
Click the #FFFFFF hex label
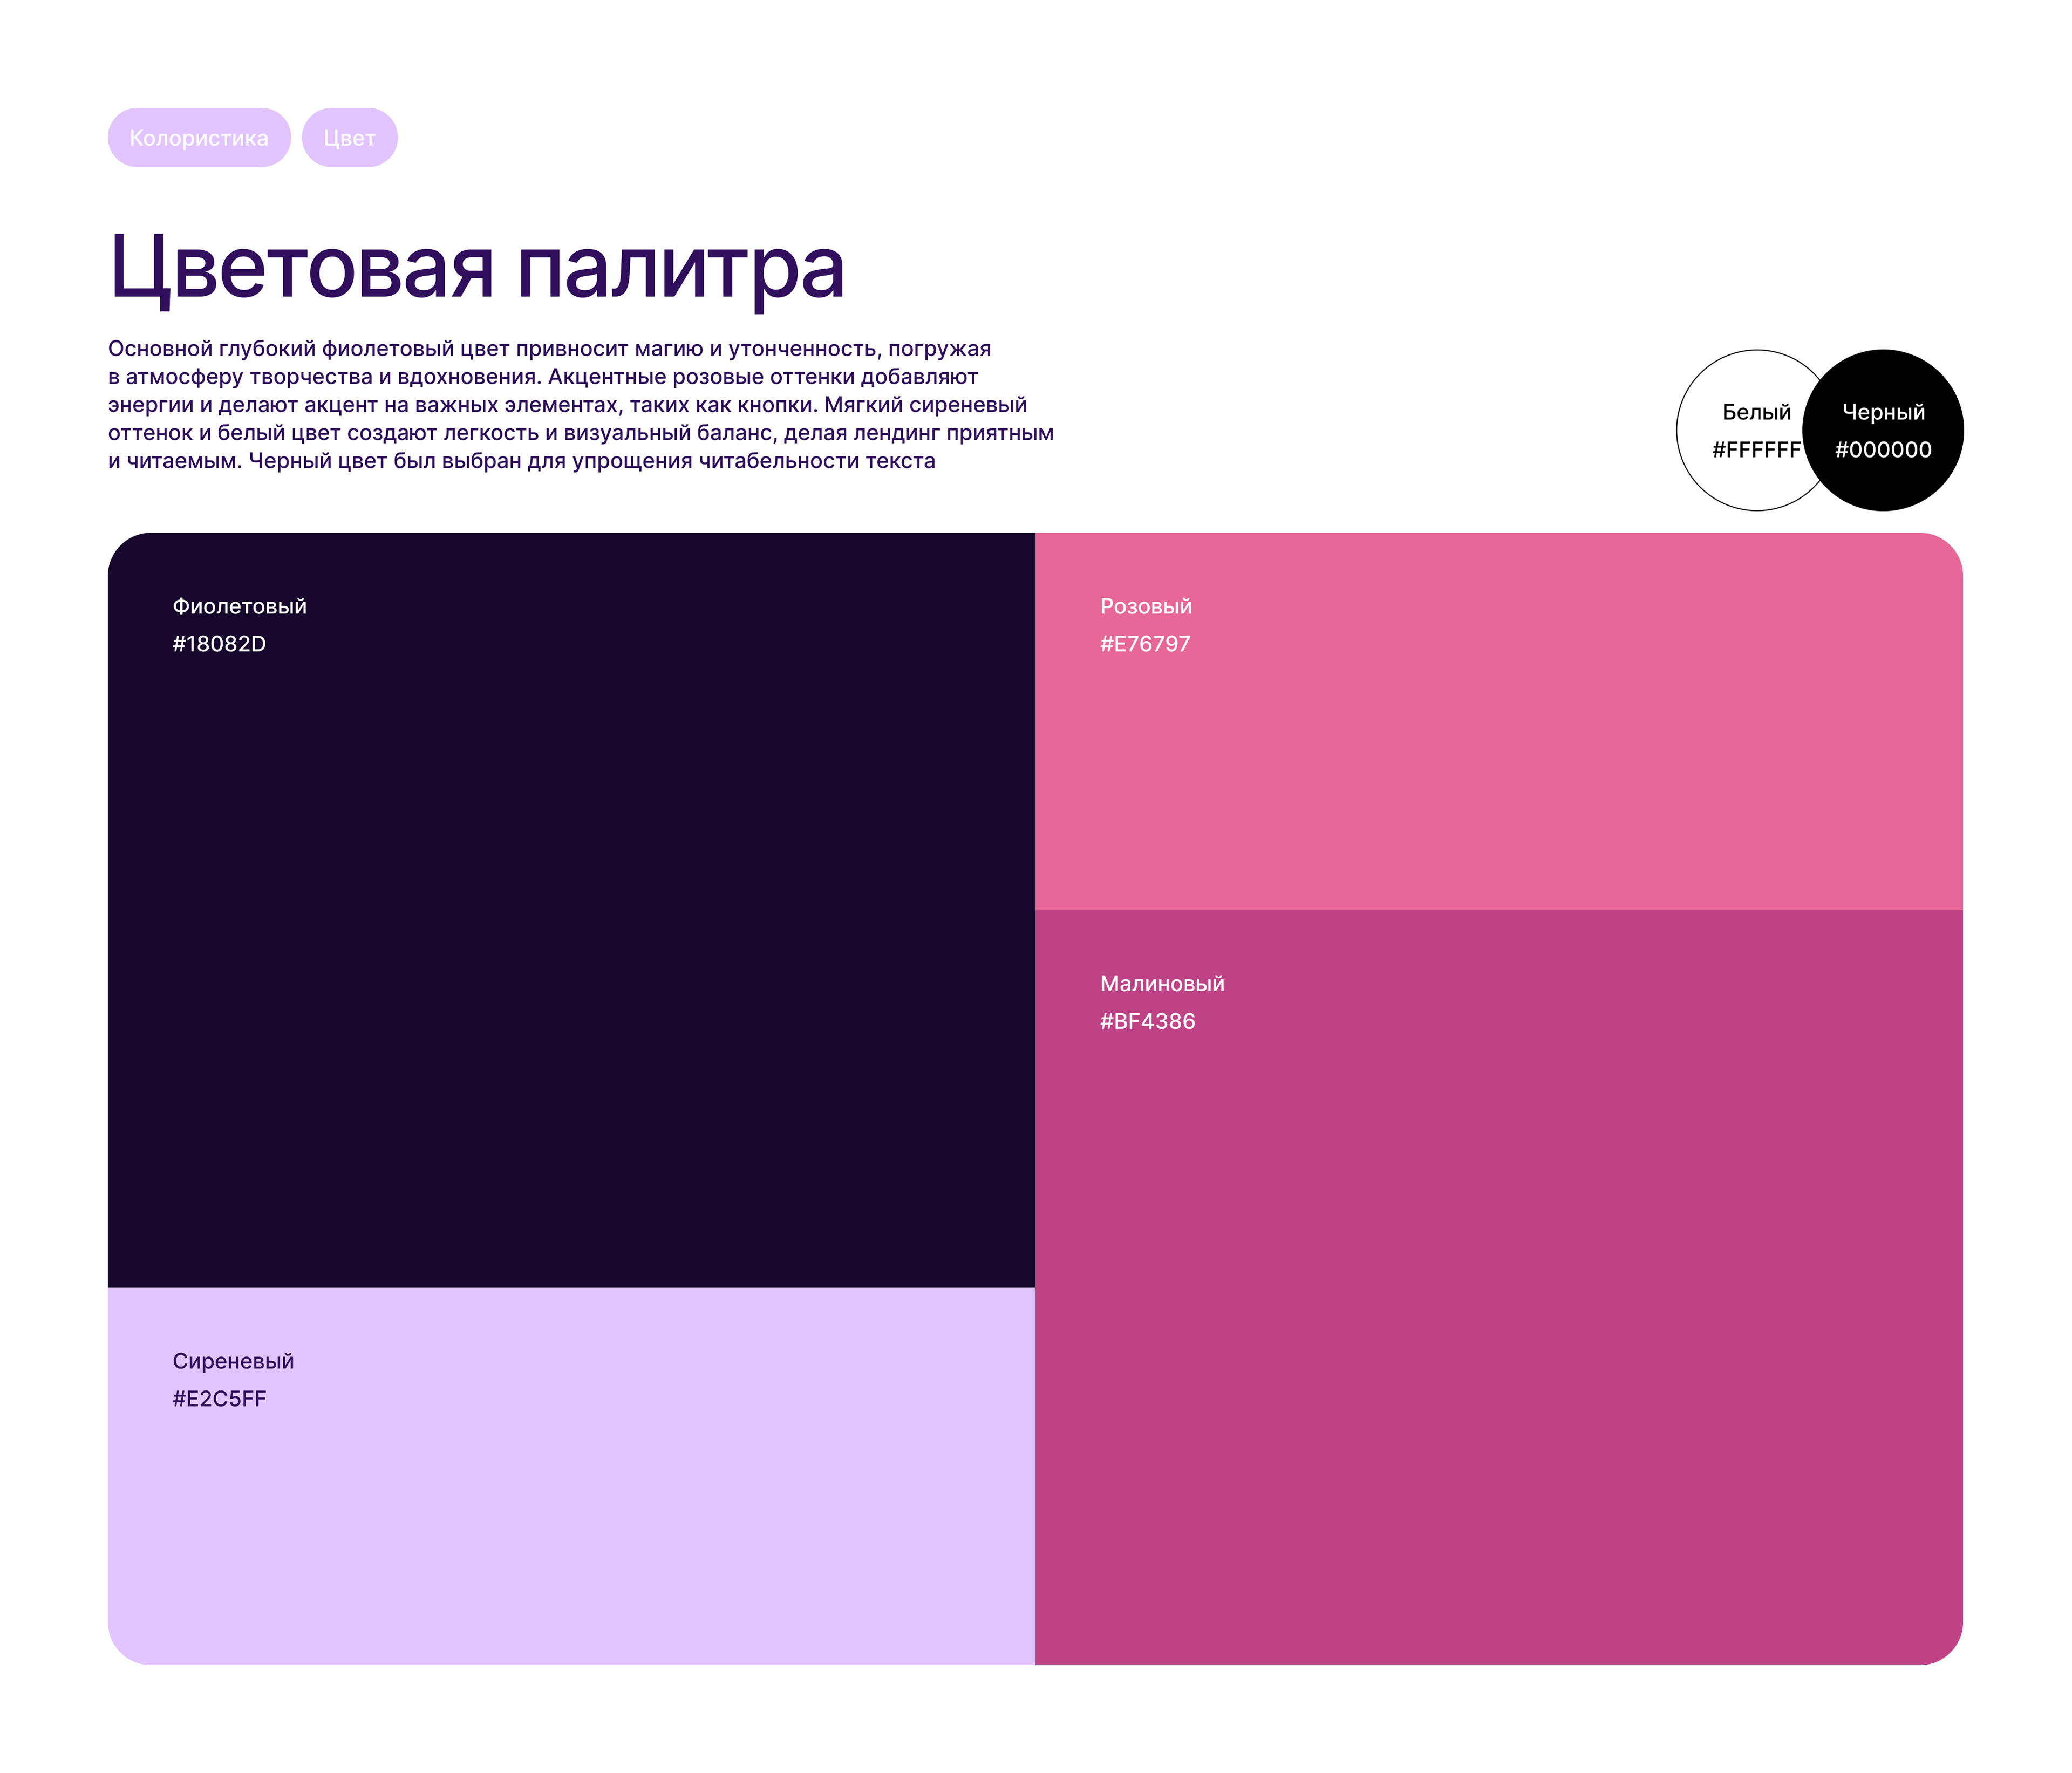point(1756,450)
